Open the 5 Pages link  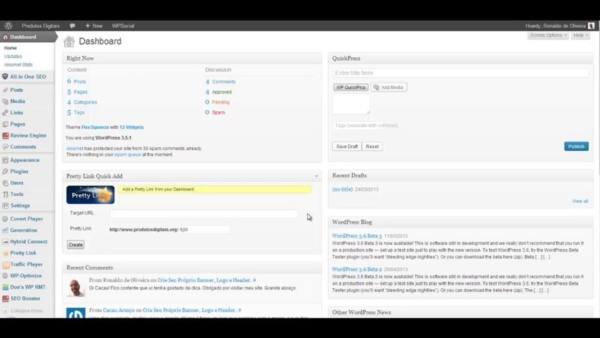[77, 92]
